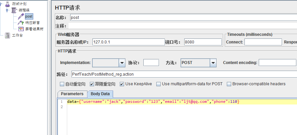Click line 1 of the body data editor

(x=182, y=101)
